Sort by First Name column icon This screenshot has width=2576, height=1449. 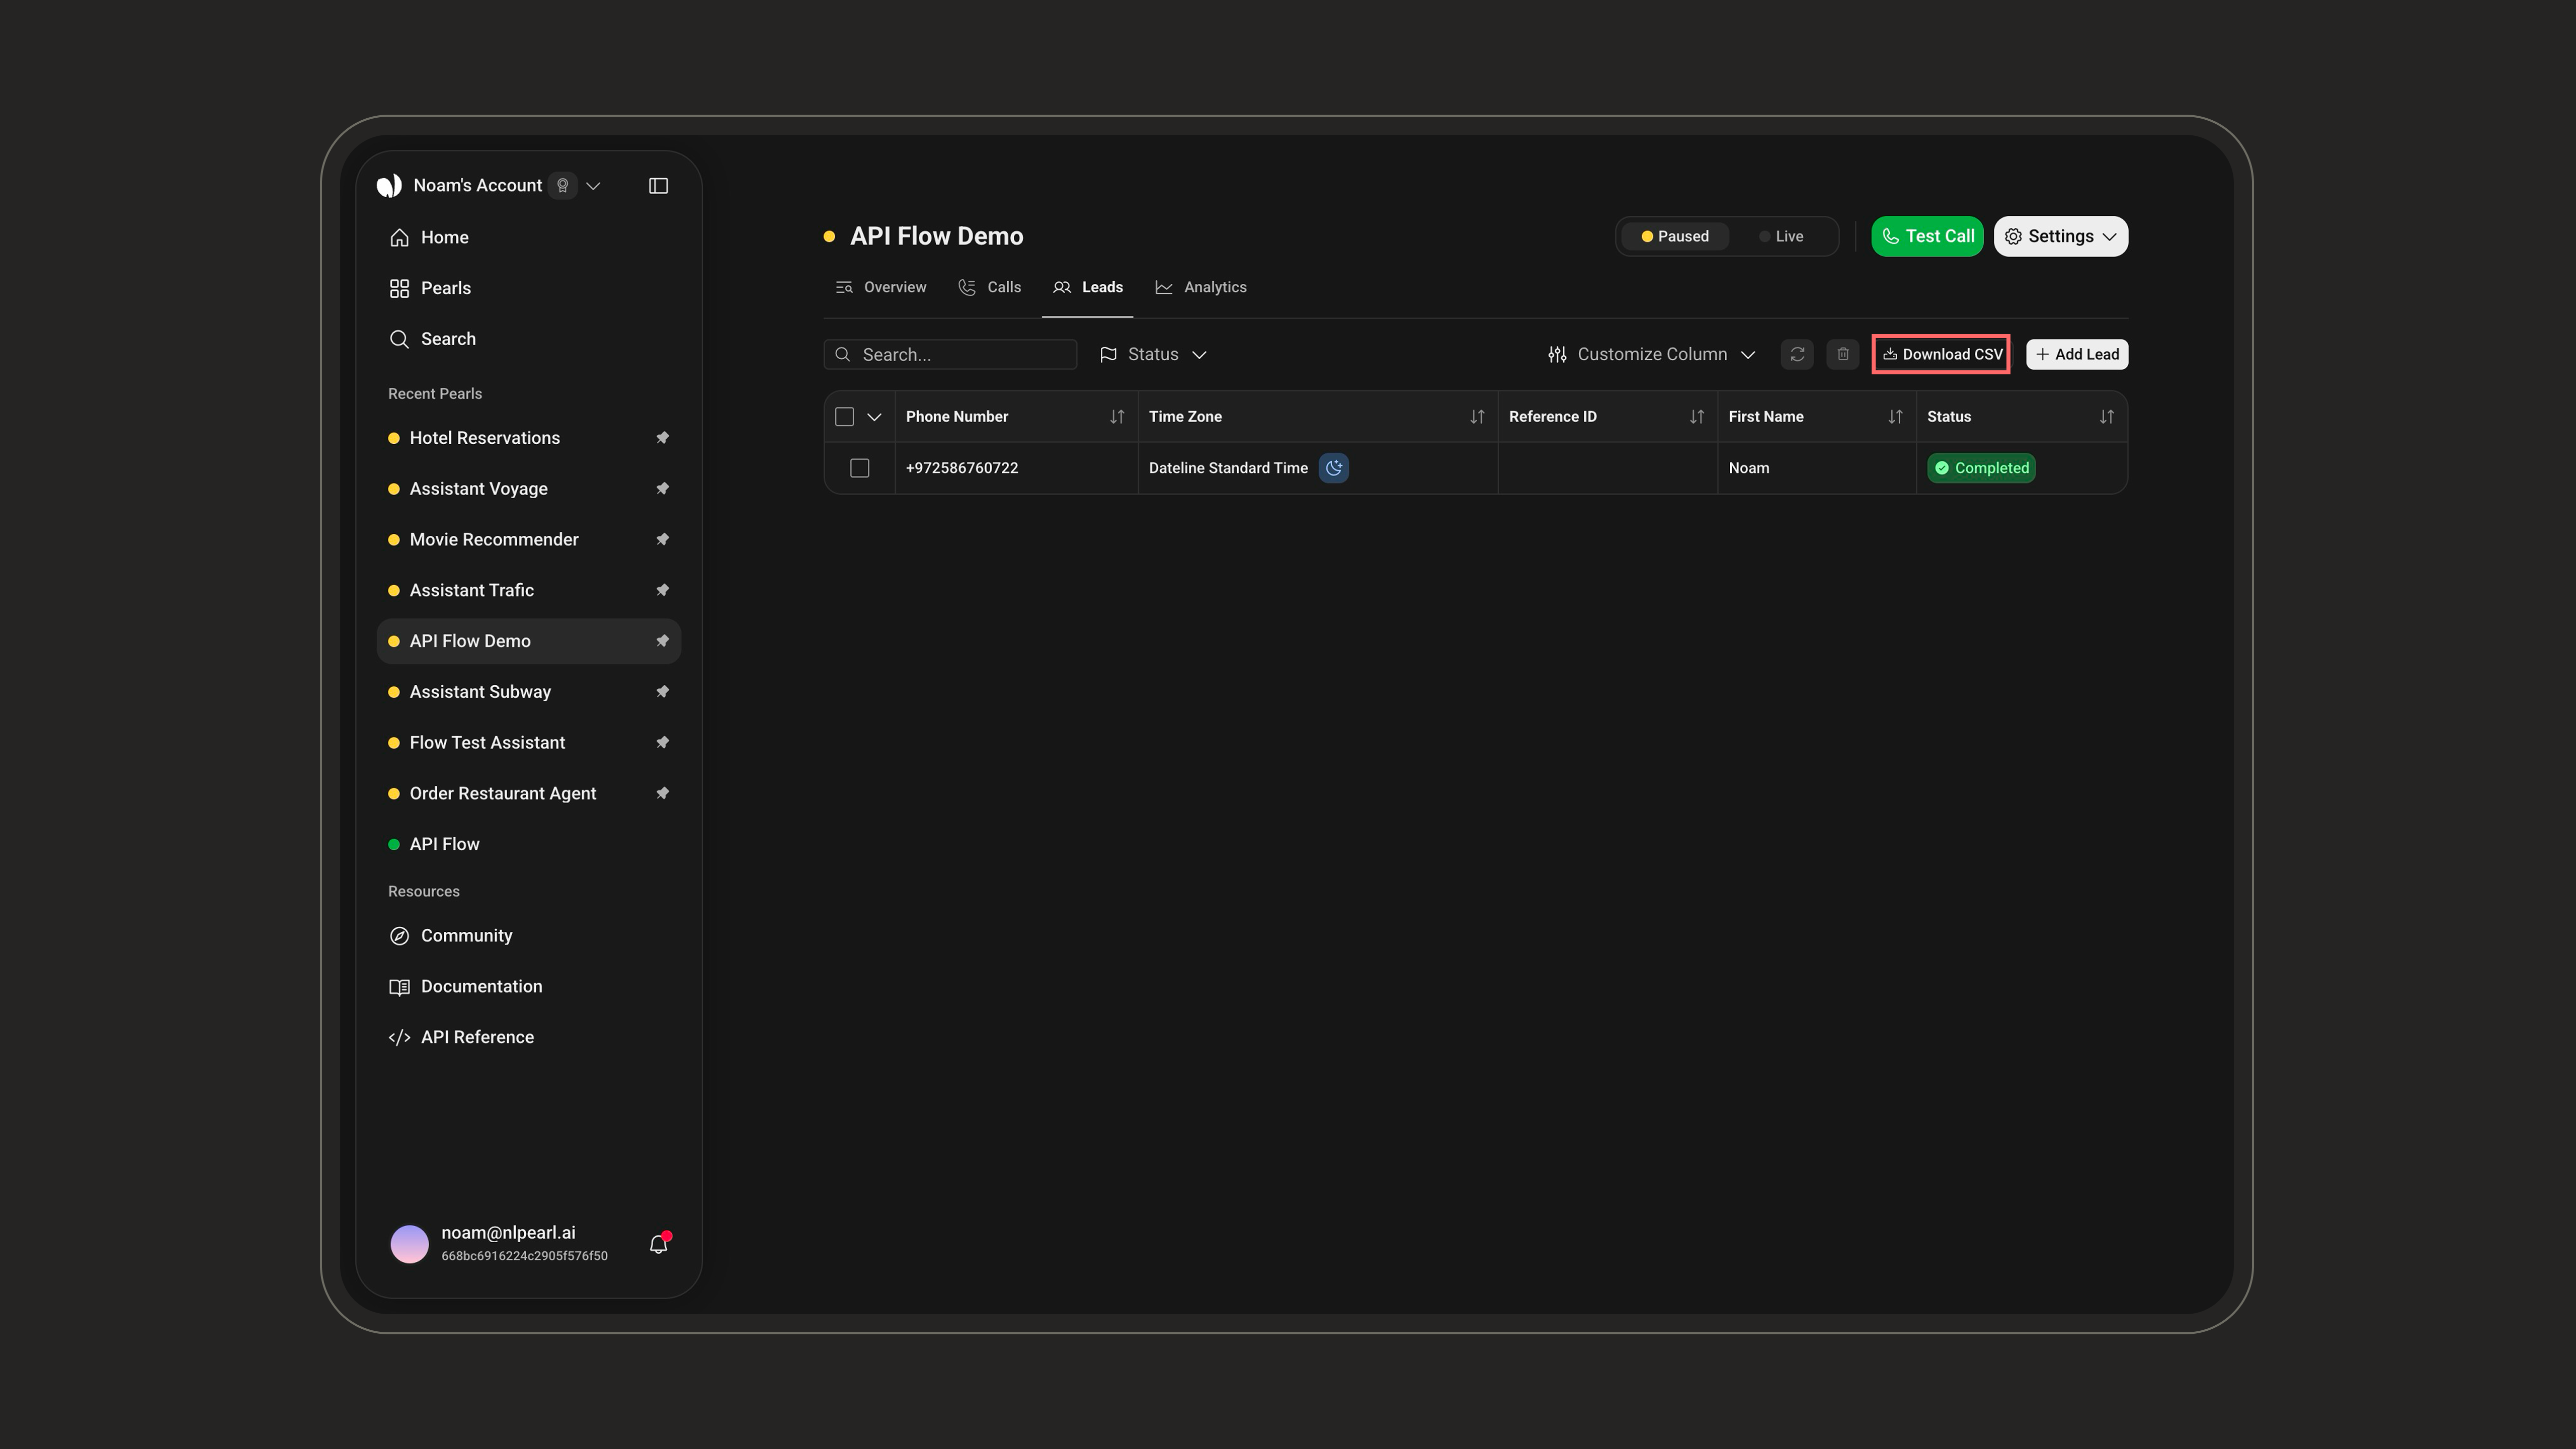coord(1895,417)
